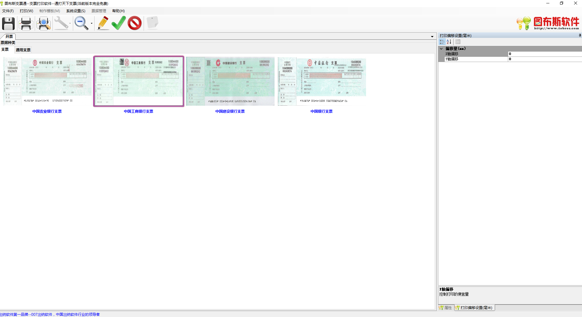Click the wrench settings tool icon
Image resolution: width=582 pixels, height=317 pixels.
61,23
